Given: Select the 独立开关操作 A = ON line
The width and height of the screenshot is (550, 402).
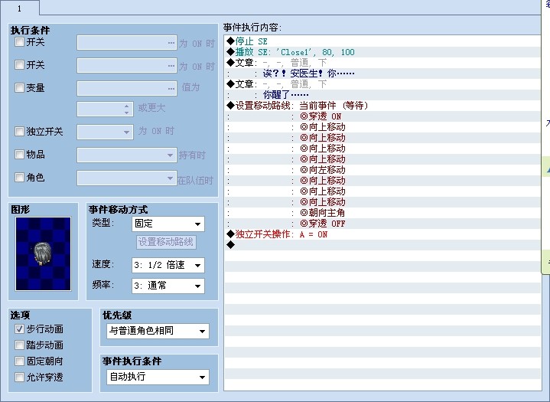Looking at the screenshot, I should click(382, 234).
